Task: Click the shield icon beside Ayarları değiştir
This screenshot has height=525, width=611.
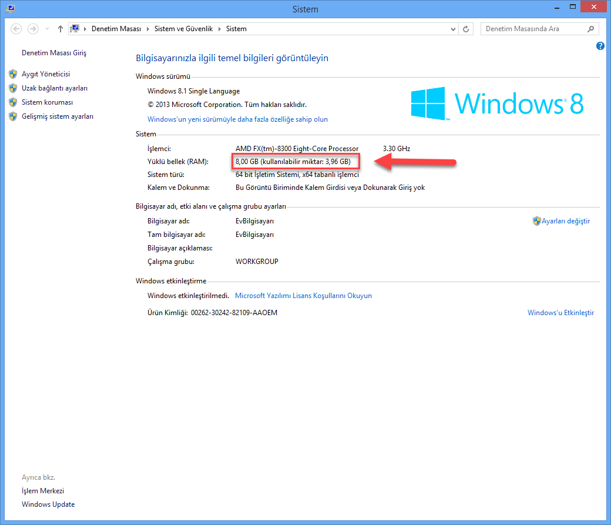Action: click(536, 221)
